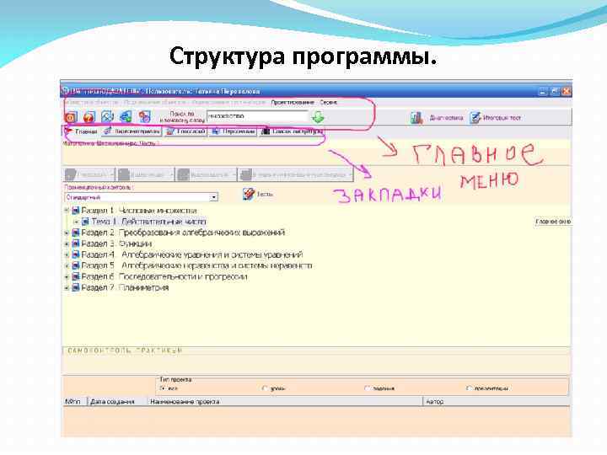Click the Диагностика button label
Image resolution: width=607 pixels, height=455 pixels.
click(446, 118)
